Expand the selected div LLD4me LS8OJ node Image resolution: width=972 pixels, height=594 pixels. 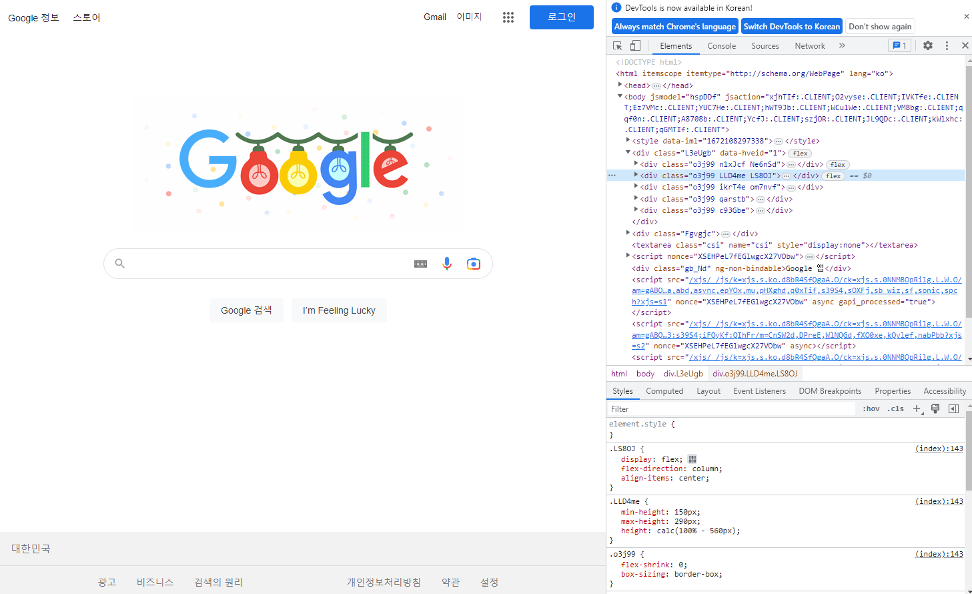coord(636,175)
